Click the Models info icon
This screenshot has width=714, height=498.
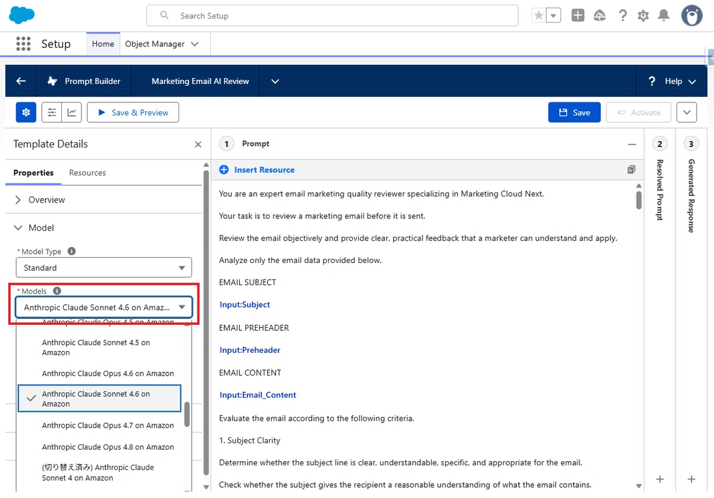pos(57,291)
